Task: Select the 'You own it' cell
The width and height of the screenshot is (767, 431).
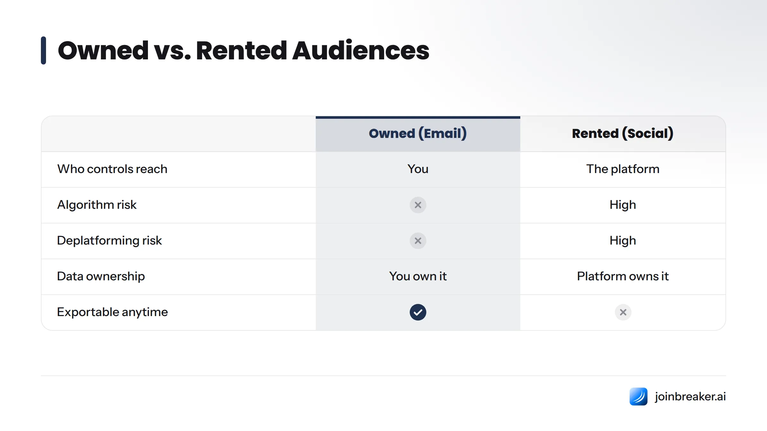Action: coord(418,276)
